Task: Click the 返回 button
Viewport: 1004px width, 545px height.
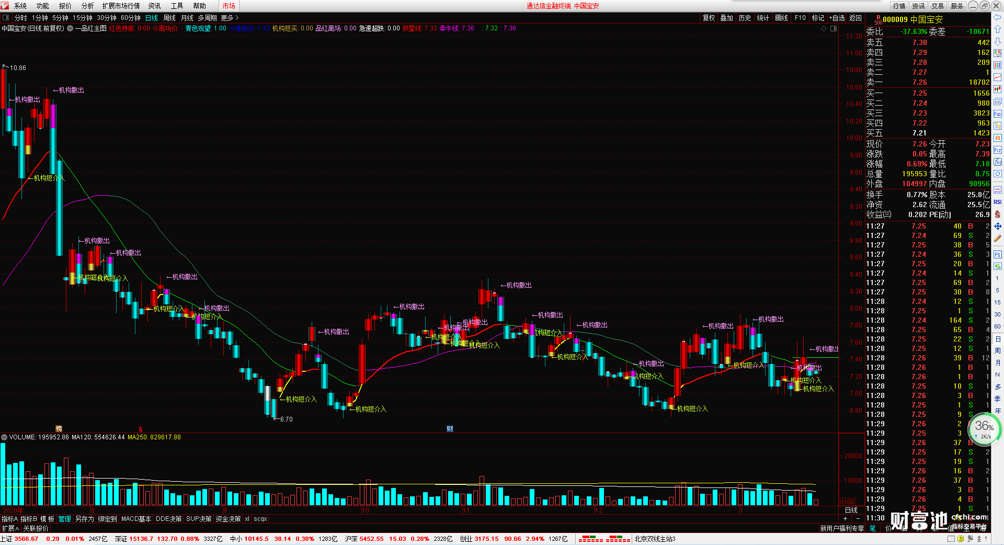Action: (855, 18)
